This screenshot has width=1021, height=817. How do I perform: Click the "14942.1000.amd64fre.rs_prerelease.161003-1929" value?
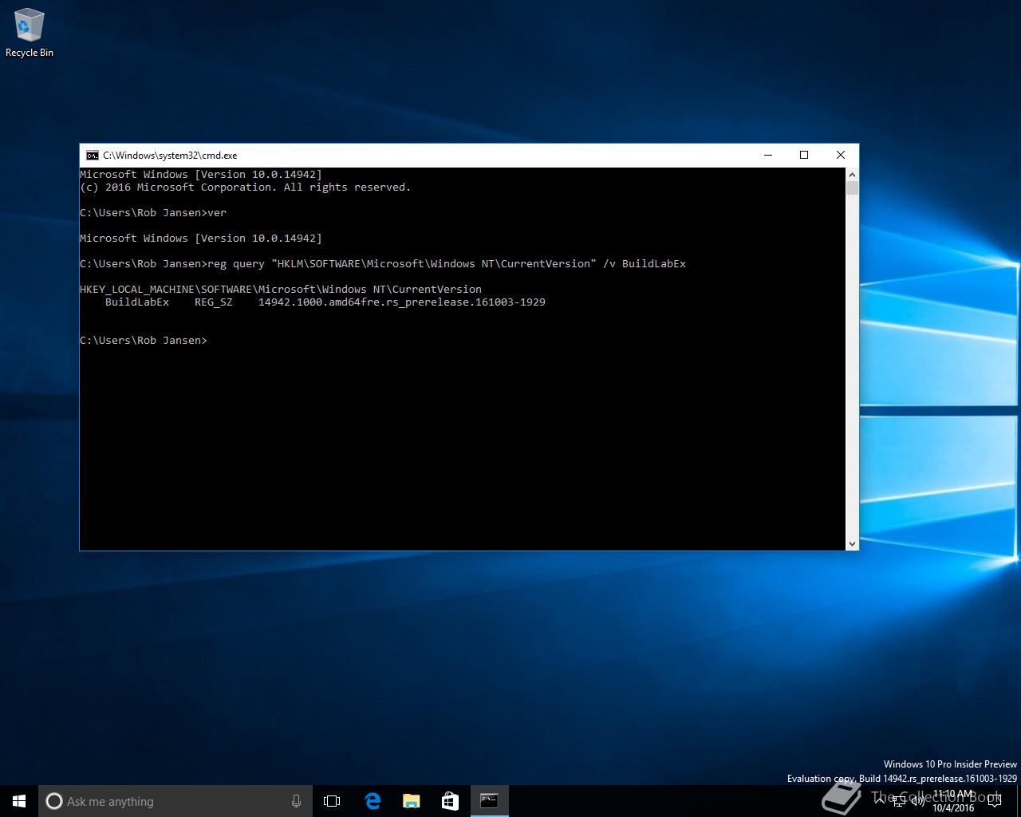(x=402, y=302)
